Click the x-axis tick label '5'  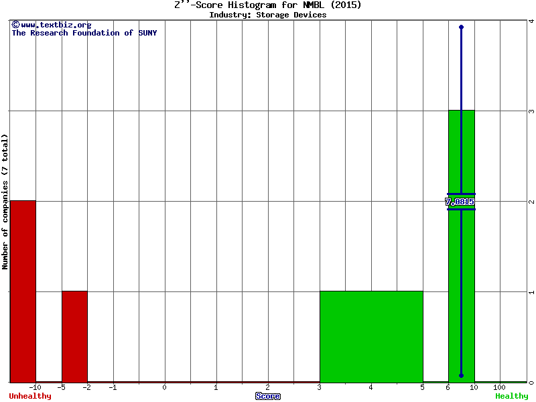423,387
